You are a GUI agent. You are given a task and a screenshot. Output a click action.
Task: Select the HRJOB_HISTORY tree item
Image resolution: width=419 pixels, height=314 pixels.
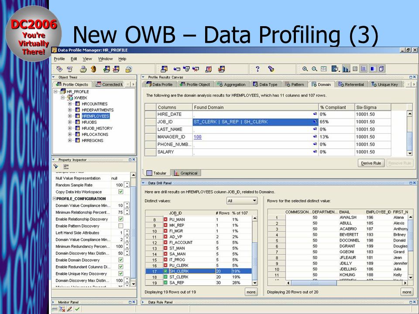(x=97, y=128)
